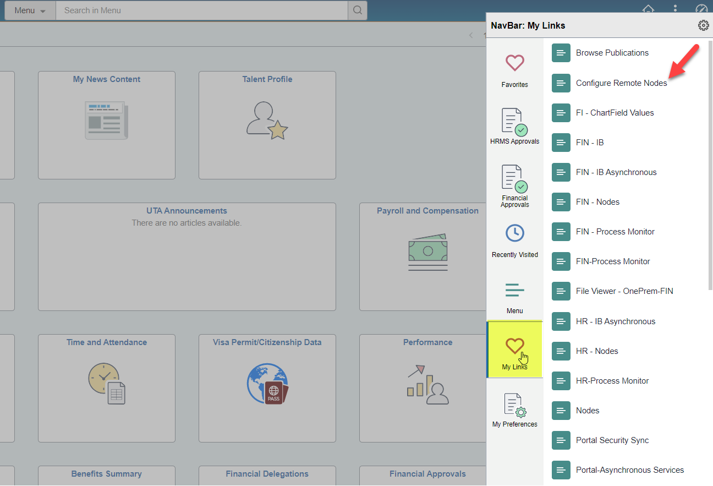713x486 pixels.
Task: Open the Browse Publications link
Action: 612,52
